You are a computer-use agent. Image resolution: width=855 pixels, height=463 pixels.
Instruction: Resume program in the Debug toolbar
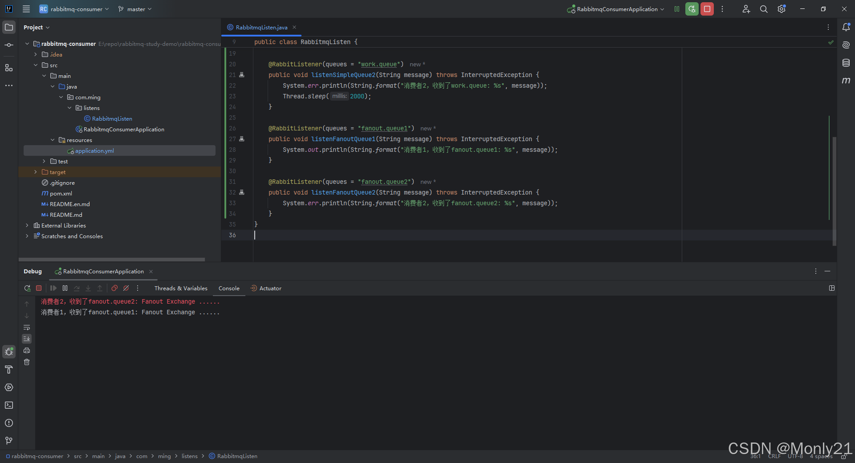click(x=53, y=288)
